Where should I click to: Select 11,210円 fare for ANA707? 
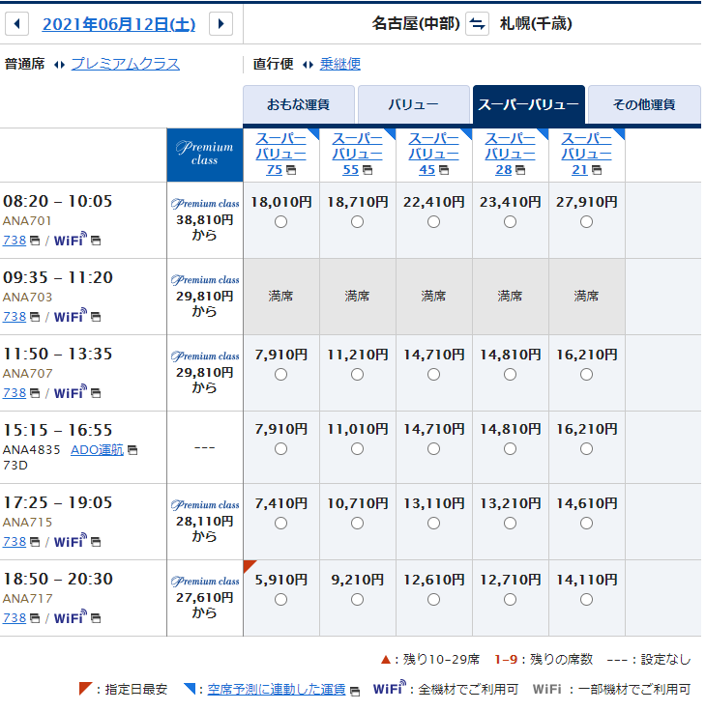pyautogui.click(x=357, y=375)
